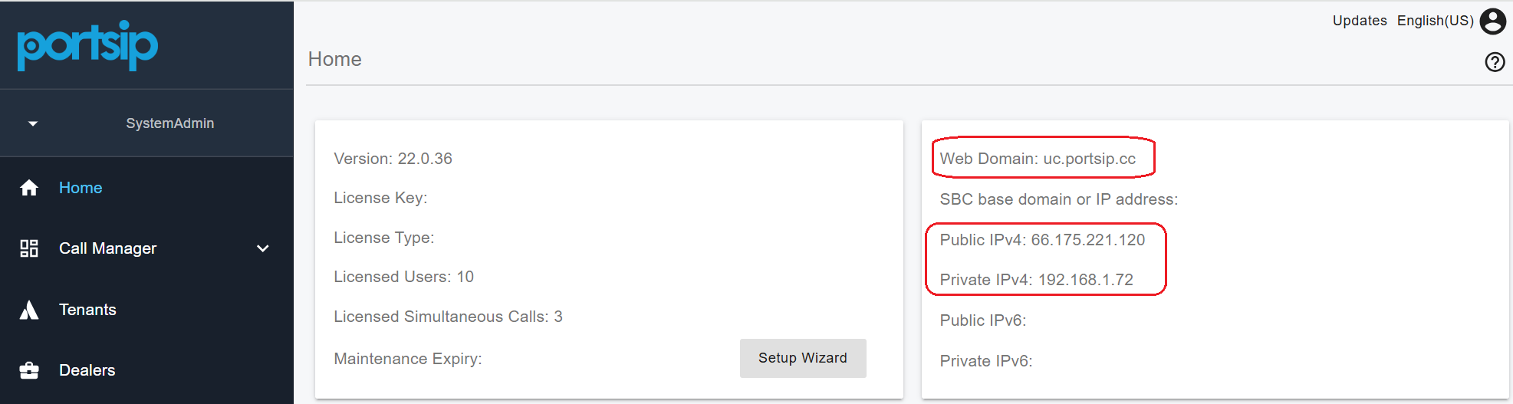1513x404 pixels.
Task: Open the Dealers menu item
Action: point(87,370)
